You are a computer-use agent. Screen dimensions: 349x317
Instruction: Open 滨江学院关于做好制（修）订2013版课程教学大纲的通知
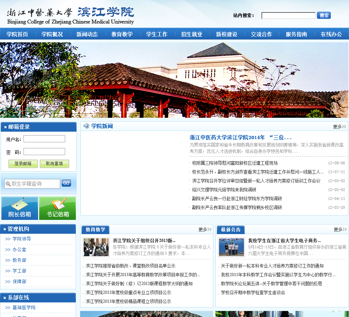139,284
